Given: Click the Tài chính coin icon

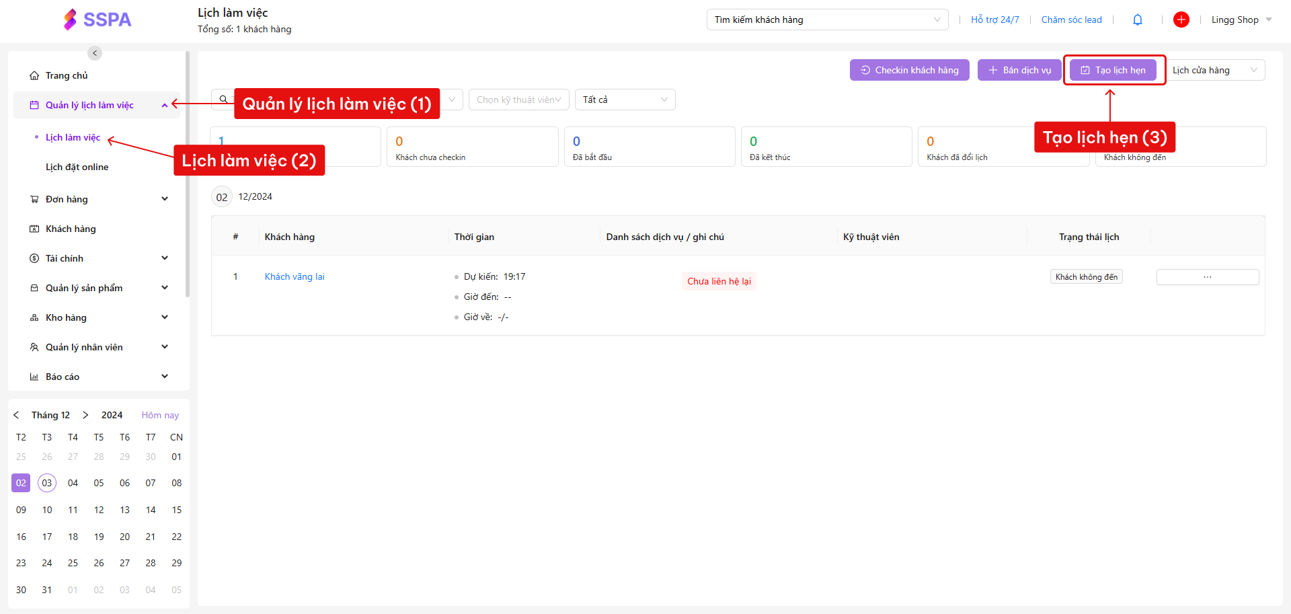Looking at the screenshot, I should [x=34, y=258].
